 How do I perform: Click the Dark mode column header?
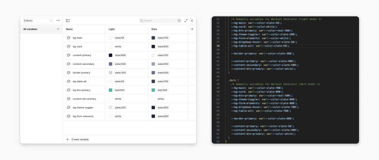click(155, 29)
